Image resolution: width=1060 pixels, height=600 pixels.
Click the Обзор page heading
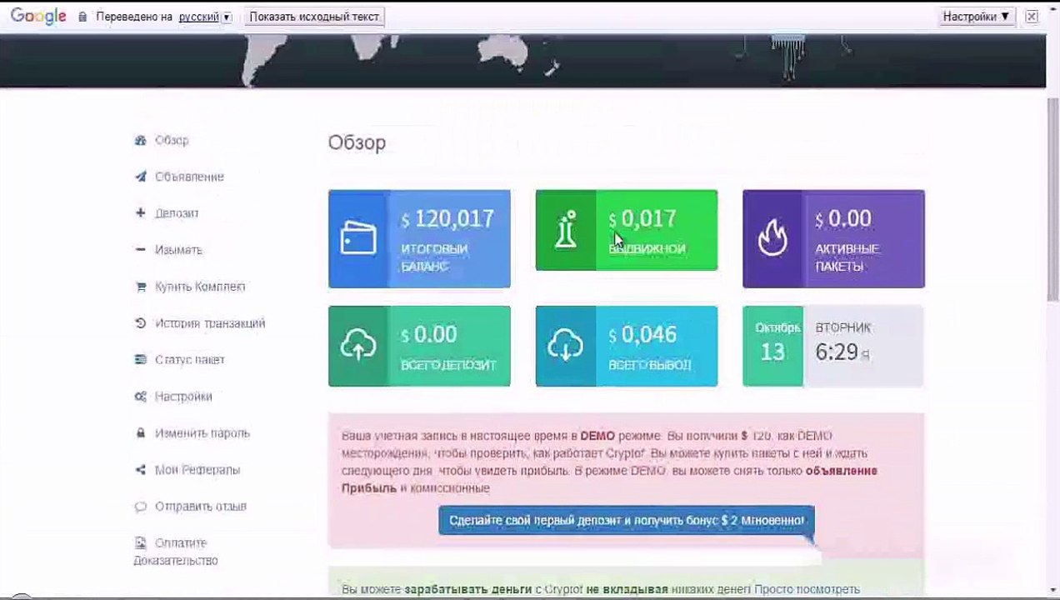pyautogui.click(x=357, y=142)
